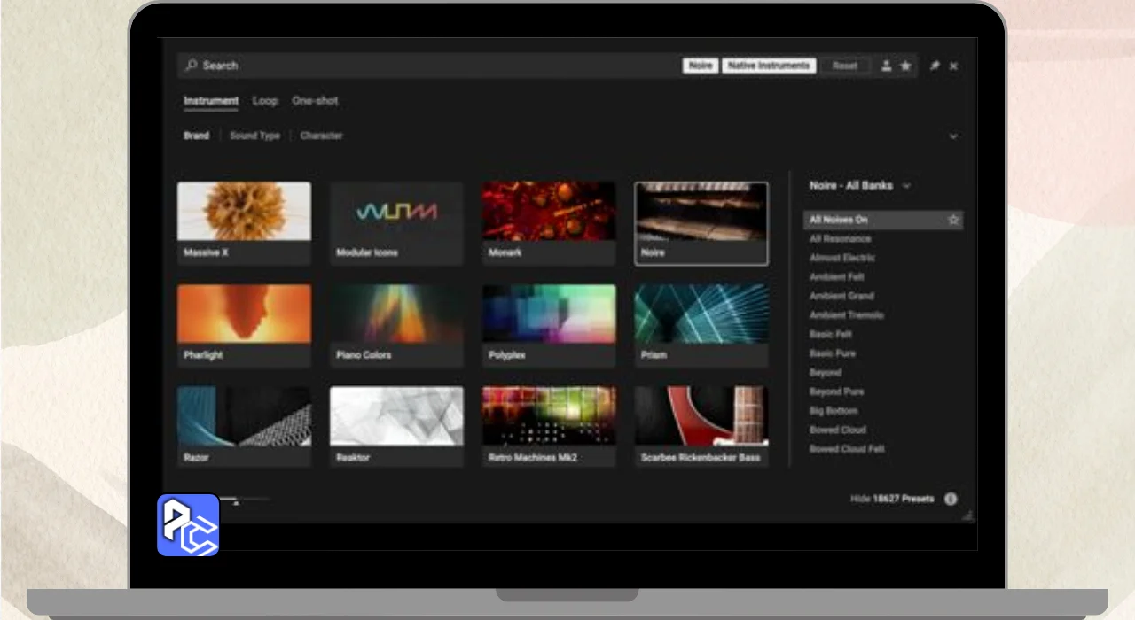Favorite the All Noises On preset star

[953, 220]
